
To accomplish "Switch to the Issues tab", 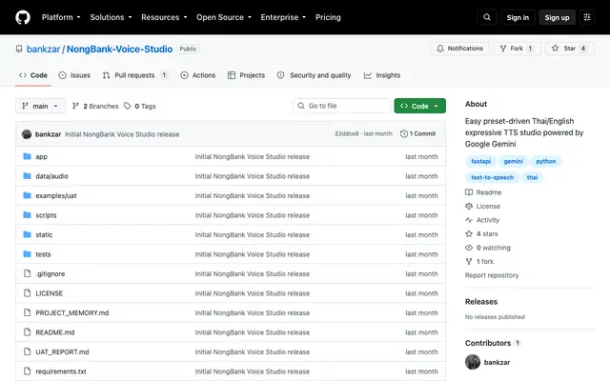I will click(74, 75).
